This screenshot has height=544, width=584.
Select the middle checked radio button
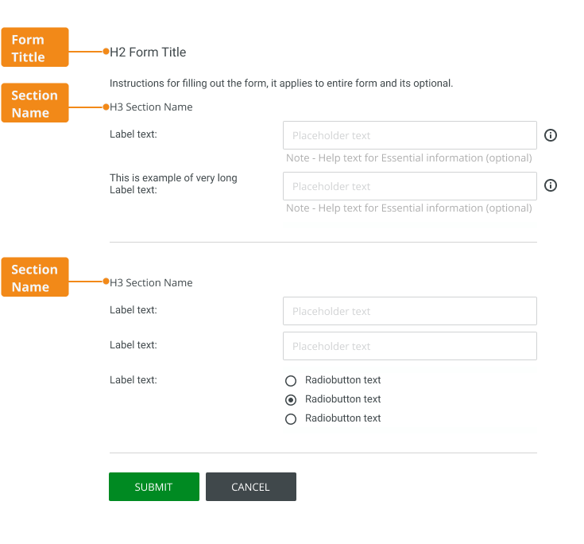[291, 400]
